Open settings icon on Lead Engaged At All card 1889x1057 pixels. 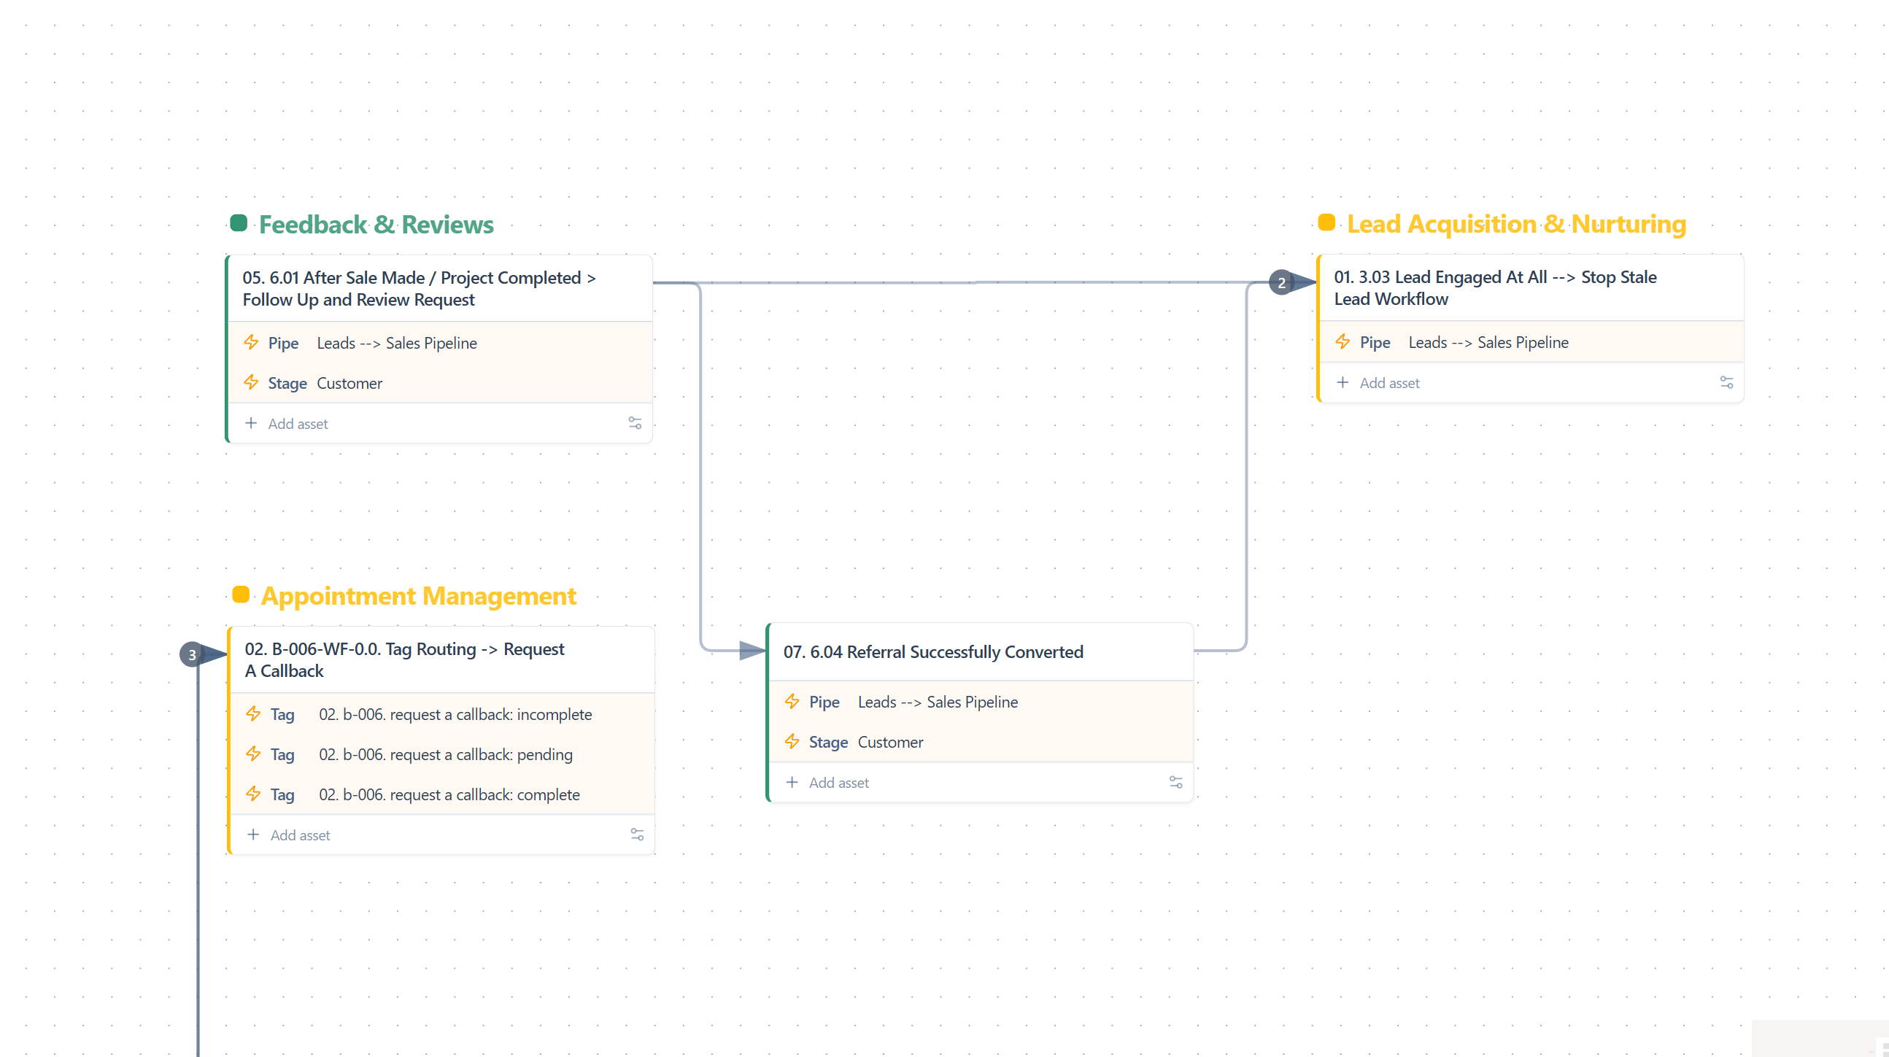pyautogui.click(x=1727, y=382)
